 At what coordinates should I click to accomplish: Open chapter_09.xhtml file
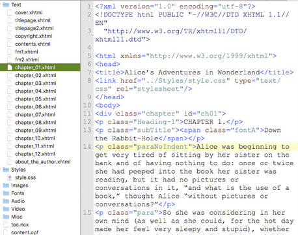coord(36,131)
